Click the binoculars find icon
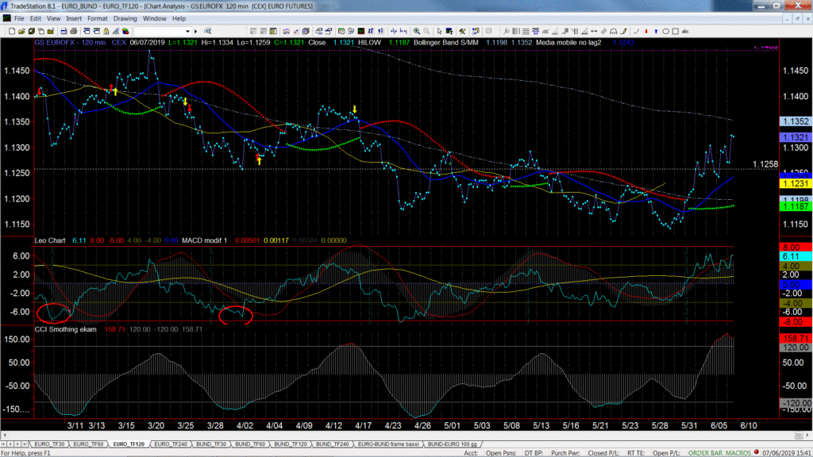The width and height of the screenshot is (813, 457). click(207, 31)
